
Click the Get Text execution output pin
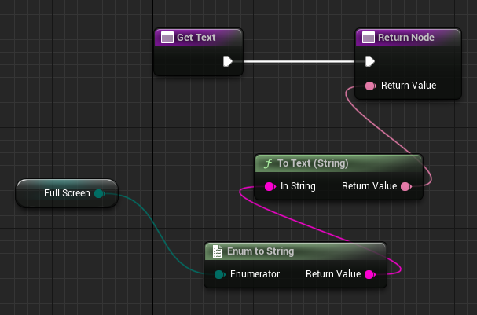[x=228, y=61]
